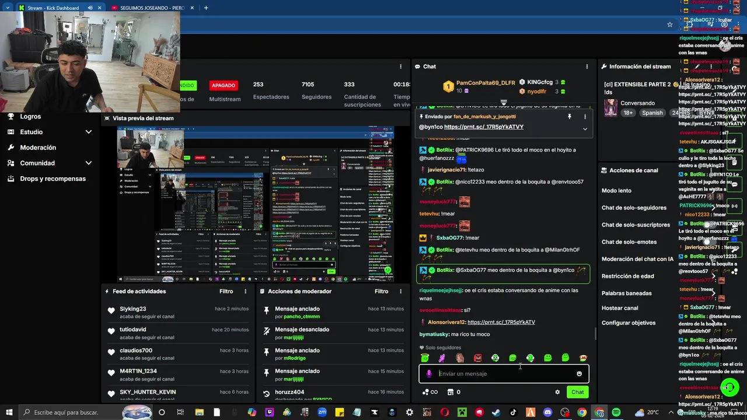The image size is (747, 420).
Task: Click the heart icon beside Slyking23
Action: point(111,310)
